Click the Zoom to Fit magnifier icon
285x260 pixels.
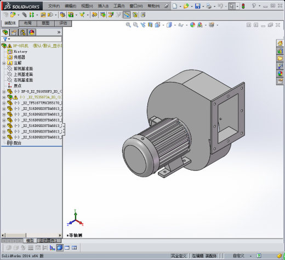point(128,25)
